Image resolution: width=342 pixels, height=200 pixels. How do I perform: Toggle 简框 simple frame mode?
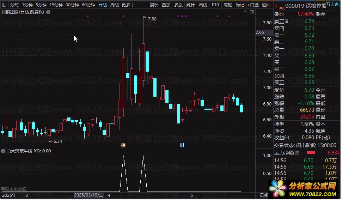tap(228, 5)
